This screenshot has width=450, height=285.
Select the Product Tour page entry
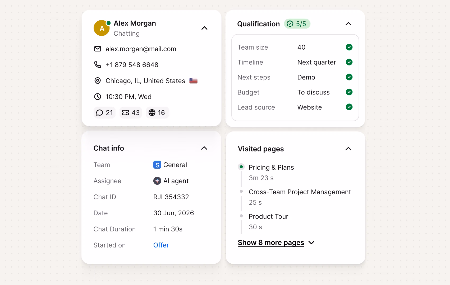(x=268, y=216)
